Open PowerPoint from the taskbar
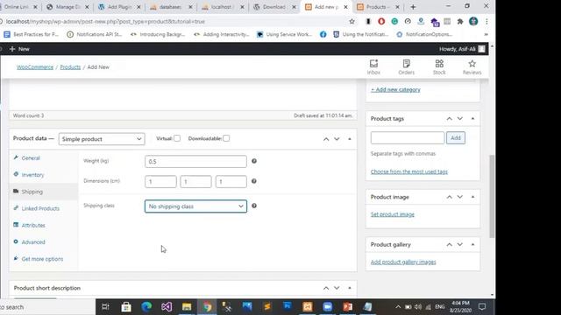561x315 pixels. click(348, 307)
